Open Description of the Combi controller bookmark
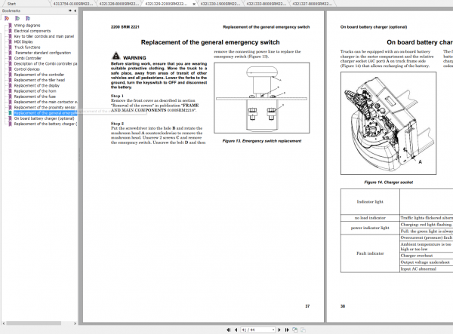This screenshot has height=334, width=453. [x=45, y=64]
